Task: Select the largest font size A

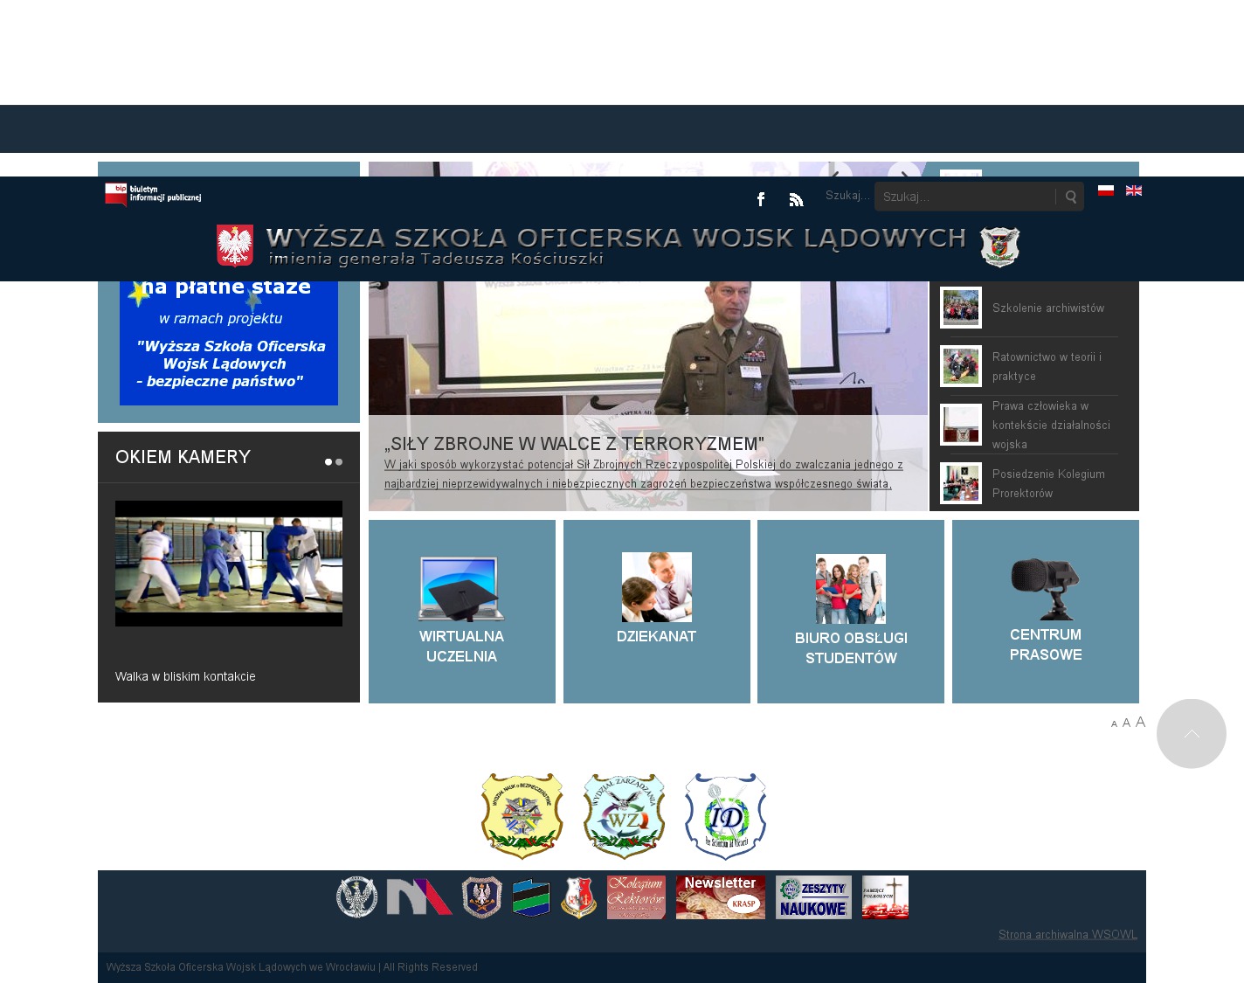Action: click(1140, 722)
